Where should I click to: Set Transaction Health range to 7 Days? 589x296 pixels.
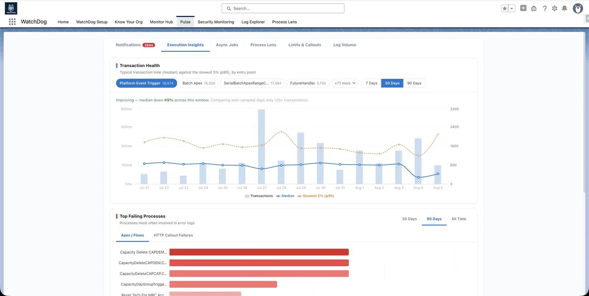(371, 83)
